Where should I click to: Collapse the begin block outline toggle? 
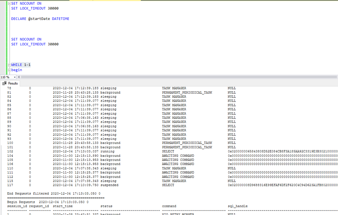coord(9,70)
